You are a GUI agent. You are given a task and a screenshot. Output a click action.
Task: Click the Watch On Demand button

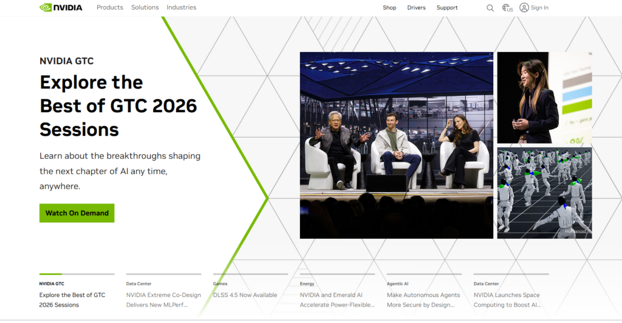(x=77, y=213)
